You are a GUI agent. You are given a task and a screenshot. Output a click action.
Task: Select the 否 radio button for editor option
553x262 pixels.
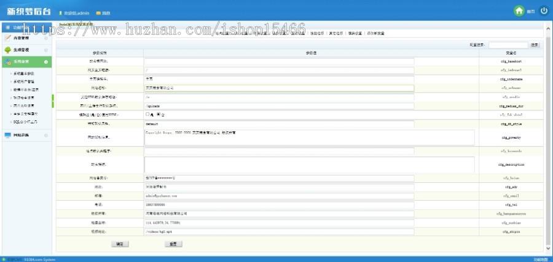157,114
